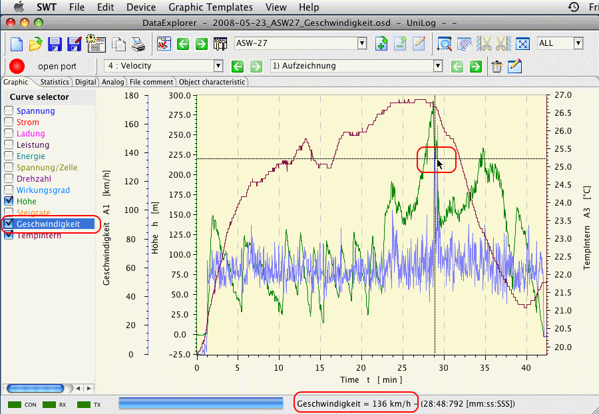This screenshot has width=599, height=414.
Task: Open the Help menu
Action: [309, 7]
